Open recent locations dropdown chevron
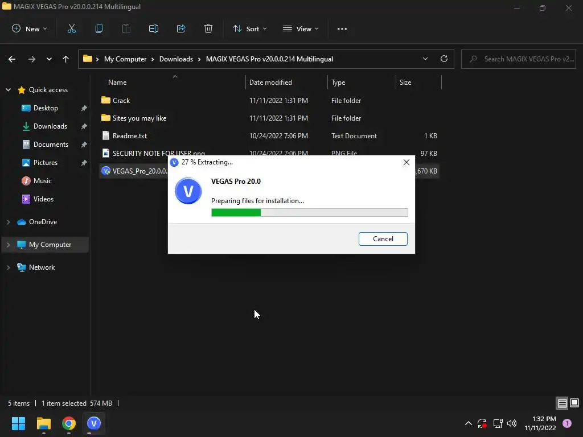The image size is (583, 437). click(x=49, y=59)
